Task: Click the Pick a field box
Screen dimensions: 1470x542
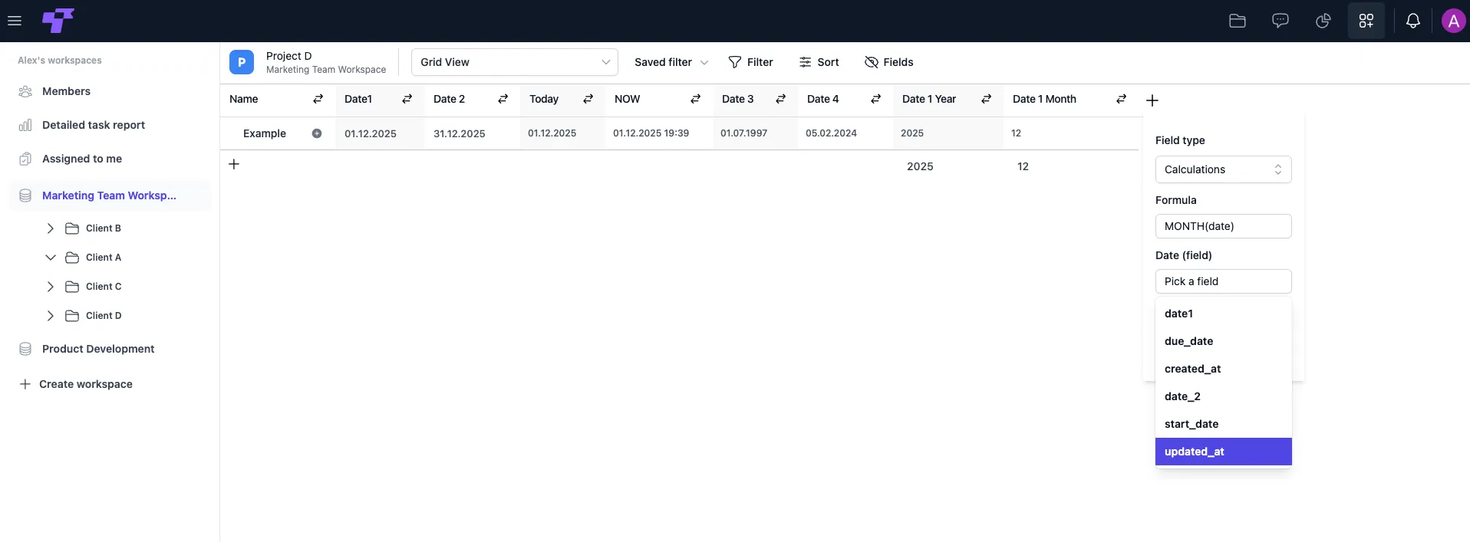Action: [1223, 281]
